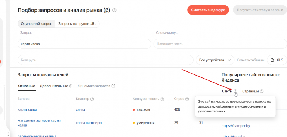Image resolution: width=287 pixels, height=137 pixels.
Task: Click the Запросы пользователей heading
Action: tap(43, 74)
